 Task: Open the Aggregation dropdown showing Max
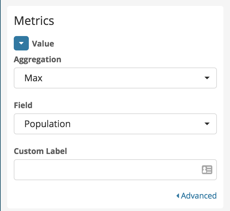point(115,78)
